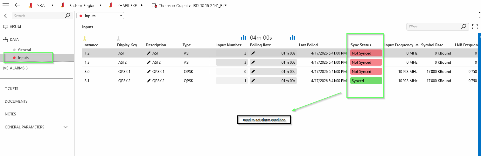Open the hamburger main menu
This screenshot has width=481, height=156.
pos(6,5)
